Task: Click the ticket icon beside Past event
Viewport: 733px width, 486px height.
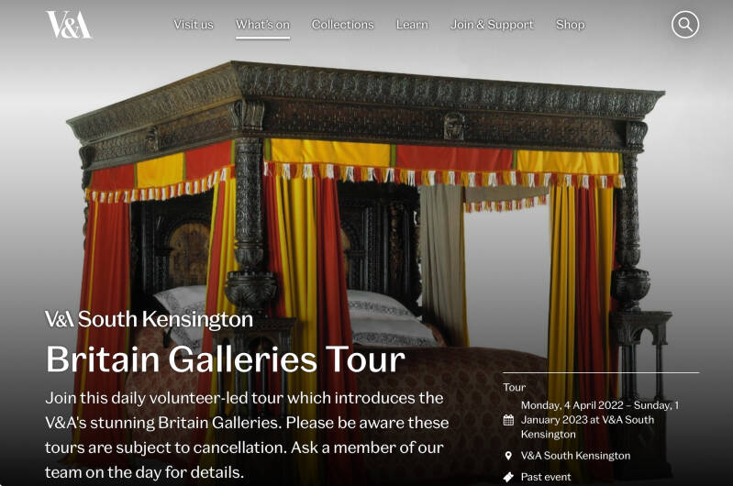Action: (x=508, y=477)
